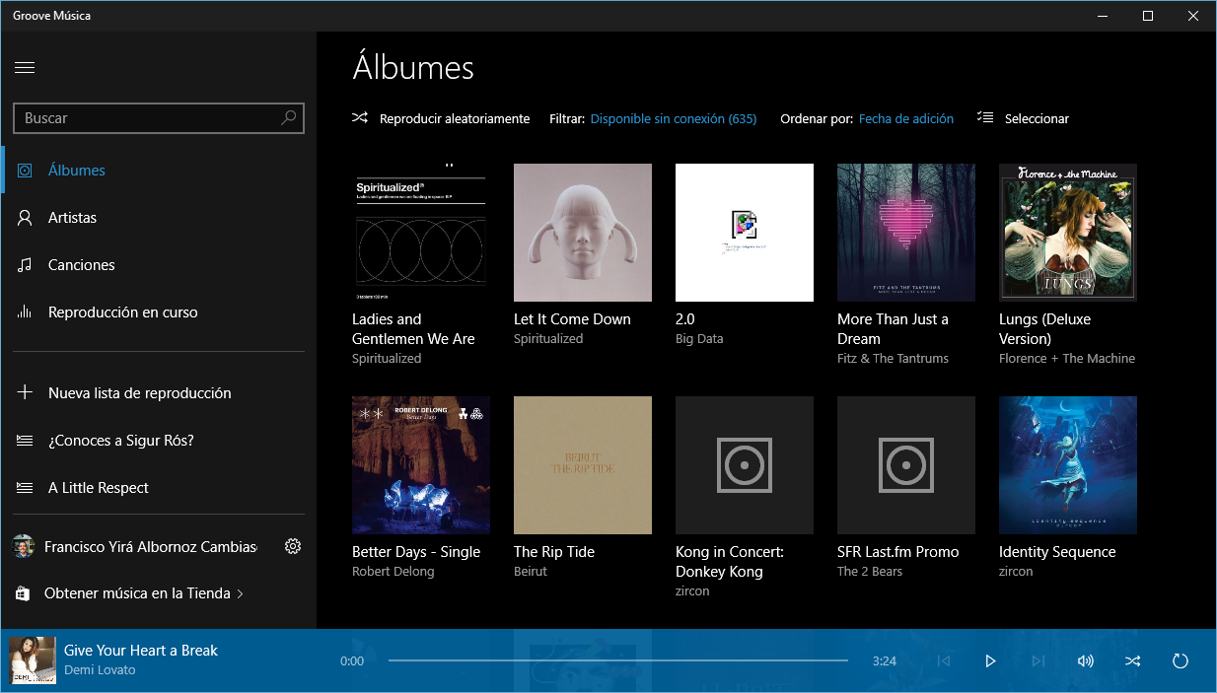Click Reproducir aleatoriamente button
The width and height of the screenshot is (1217, 693).
[x=441, y=118]
